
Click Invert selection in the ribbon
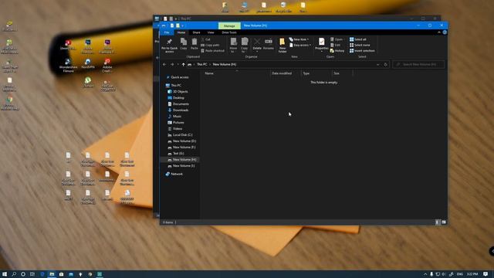(362, 51)
